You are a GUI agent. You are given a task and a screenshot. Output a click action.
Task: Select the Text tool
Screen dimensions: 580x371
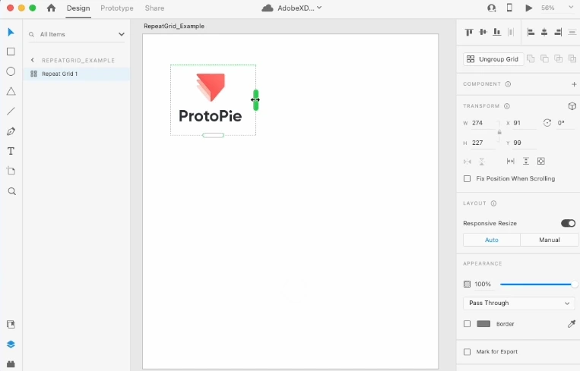coord(11,151)
